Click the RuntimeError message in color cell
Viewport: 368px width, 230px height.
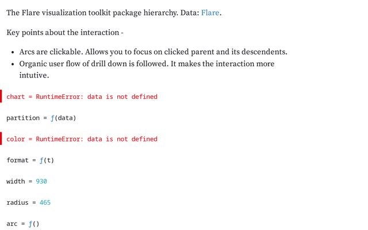click(96, 139)
